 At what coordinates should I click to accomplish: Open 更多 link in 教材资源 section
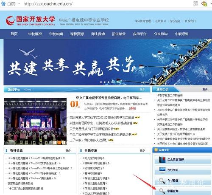(x=68, y=150)
